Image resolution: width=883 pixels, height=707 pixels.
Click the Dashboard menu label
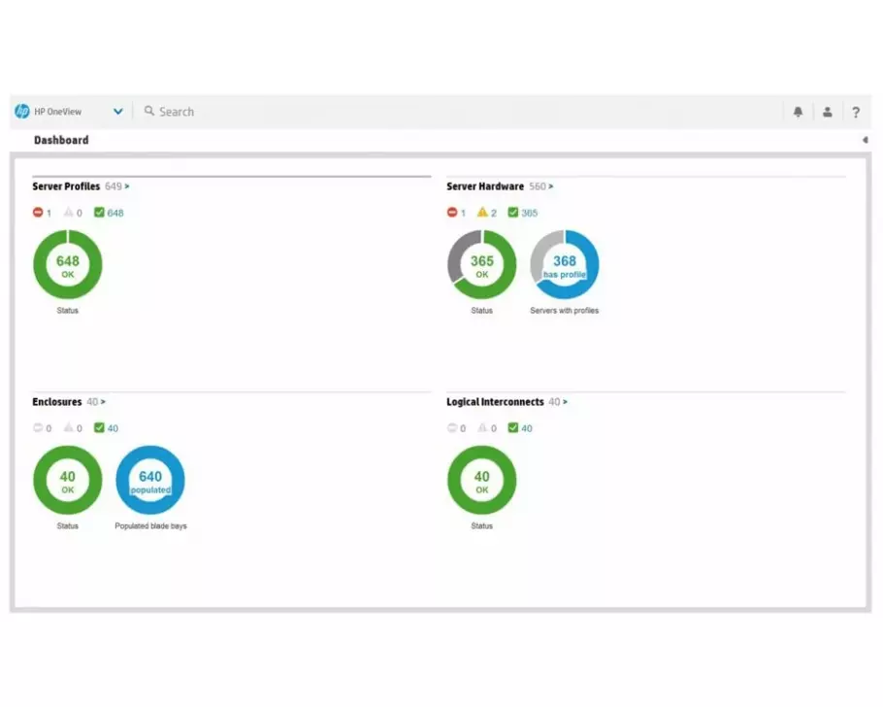pos(60,139)
